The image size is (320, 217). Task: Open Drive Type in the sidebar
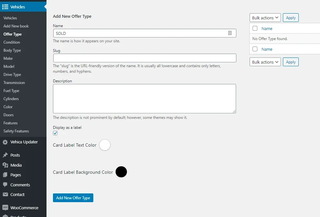click(12, 75)
